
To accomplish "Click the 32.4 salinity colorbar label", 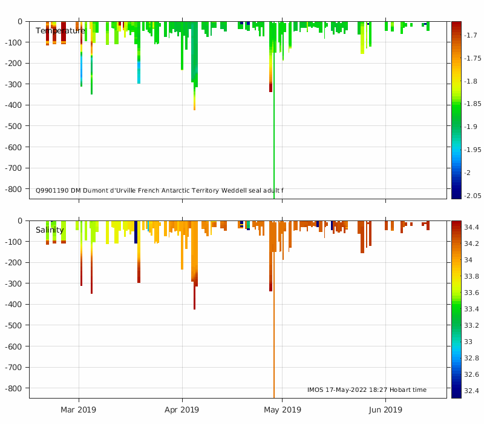I will 472,391.
